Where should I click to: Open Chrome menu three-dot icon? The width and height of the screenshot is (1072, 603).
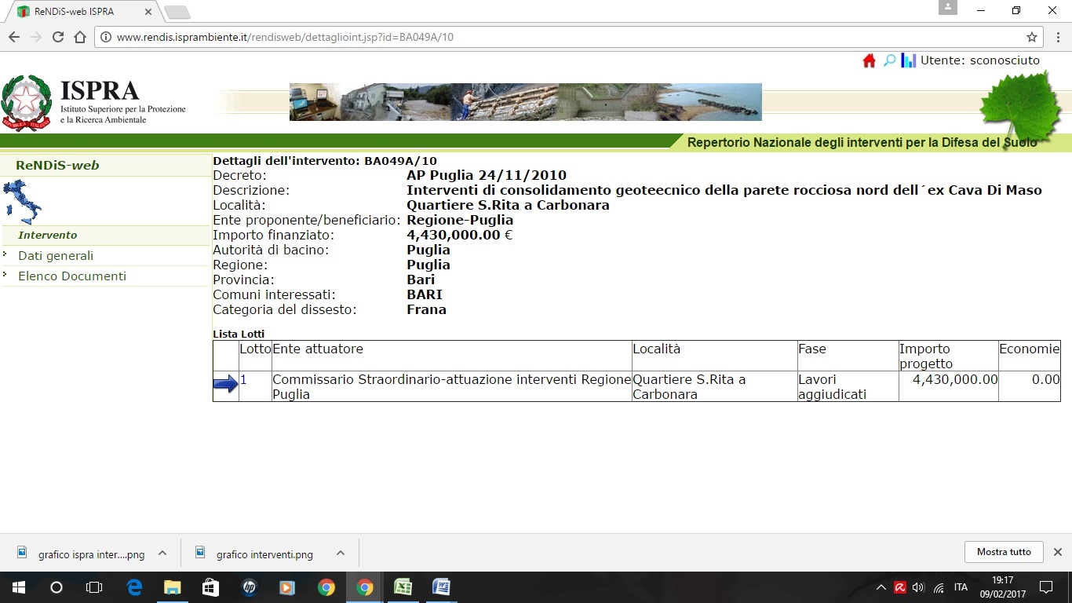tap(1057, 37)
